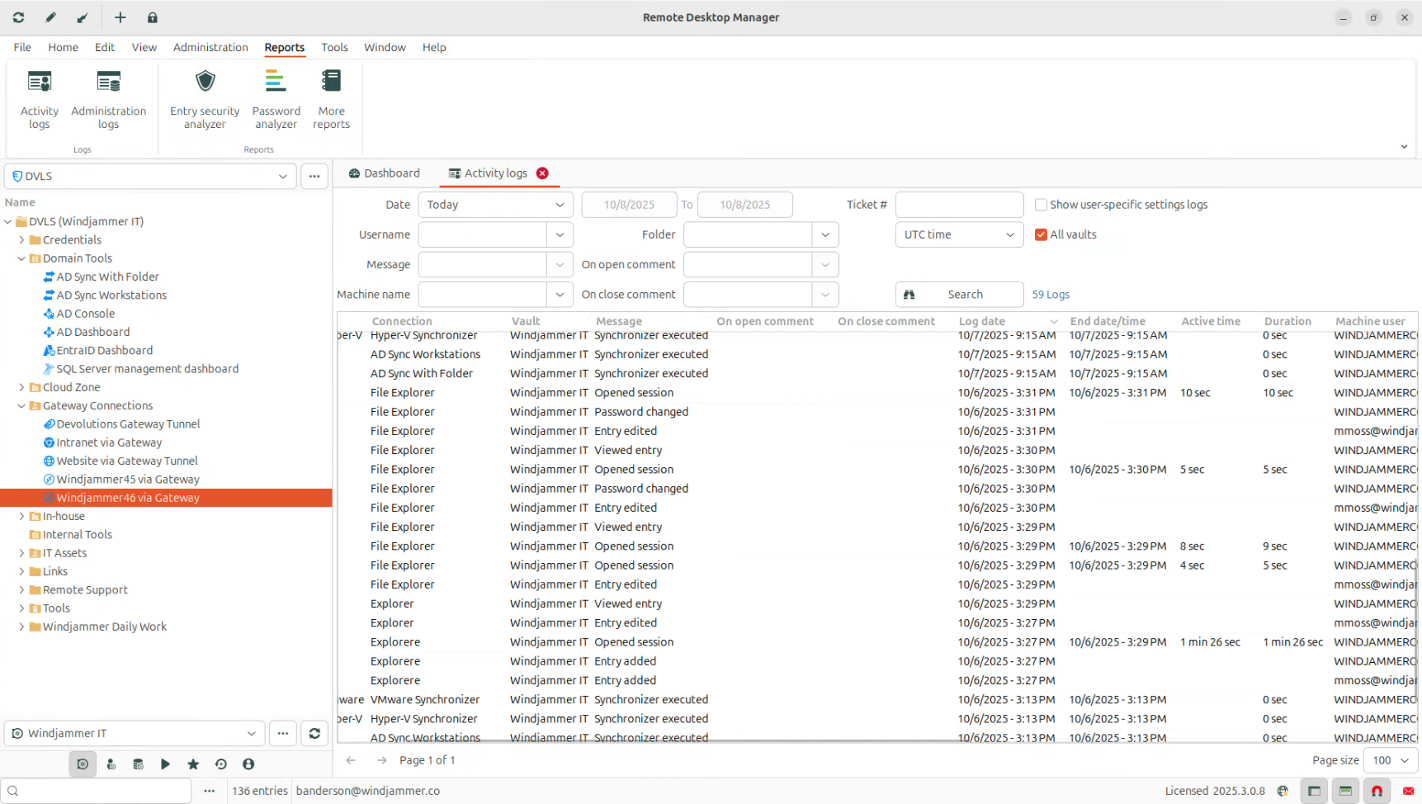Open the Password analyzer report

pos(276,100)
